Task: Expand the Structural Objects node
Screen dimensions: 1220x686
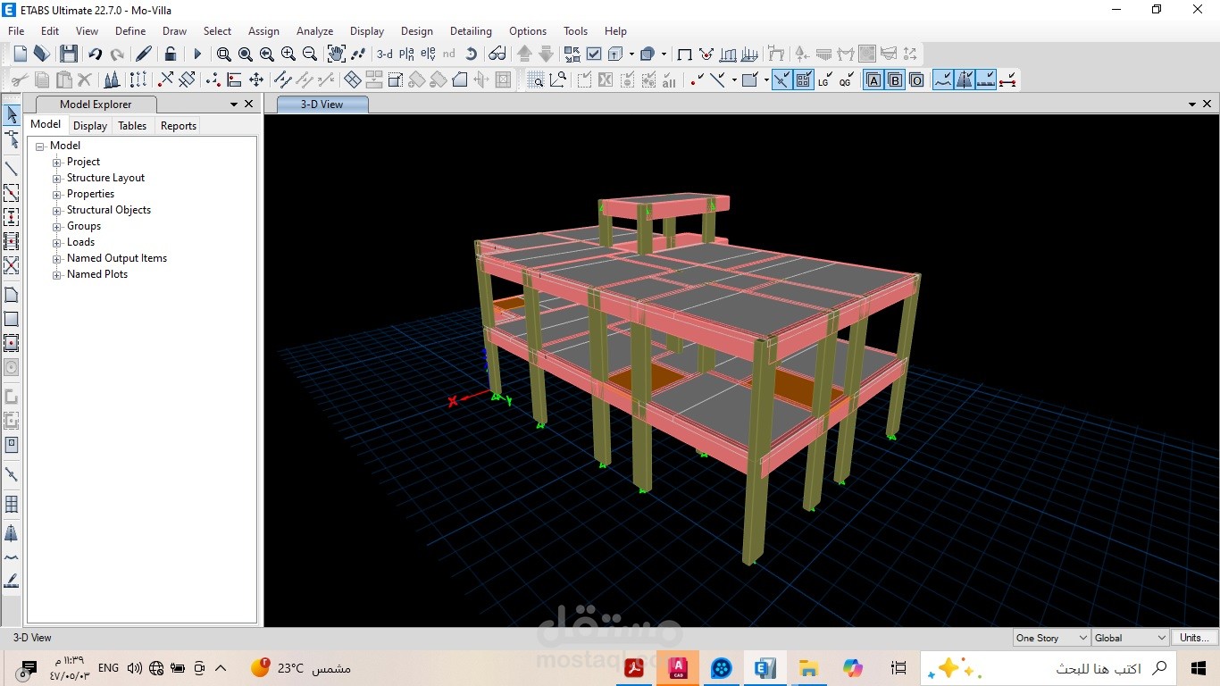Action: coord(57,211)
